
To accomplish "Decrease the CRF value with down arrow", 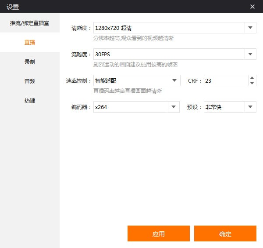I will (252, 83).
